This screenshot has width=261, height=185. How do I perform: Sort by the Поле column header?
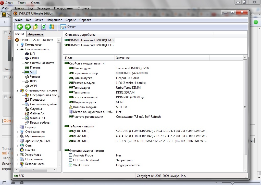(89, 58)
